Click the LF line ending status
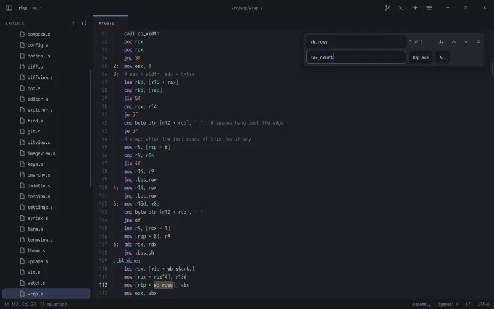 468,304
